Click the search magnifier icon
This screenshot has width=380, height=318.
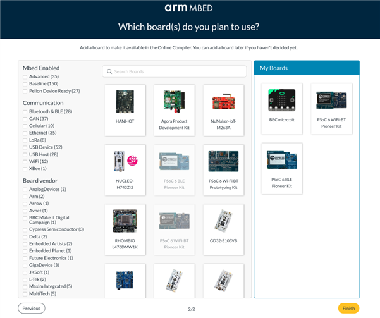[x=109, y=71]
